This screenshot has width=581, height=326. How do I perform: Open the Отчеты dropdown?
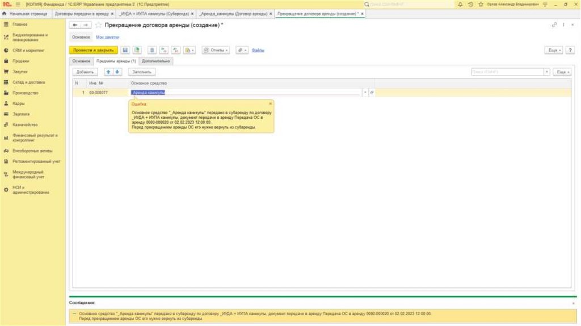point(216,50)
